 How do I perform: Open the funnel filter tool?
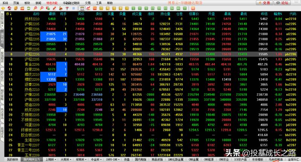pyautogui.click(x=67, y=8)
